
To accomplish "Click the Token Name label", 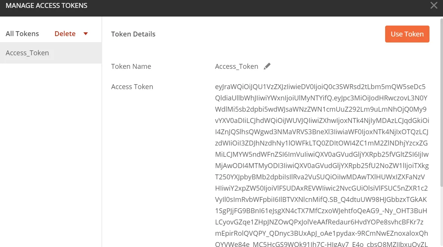I will point(131,67).
